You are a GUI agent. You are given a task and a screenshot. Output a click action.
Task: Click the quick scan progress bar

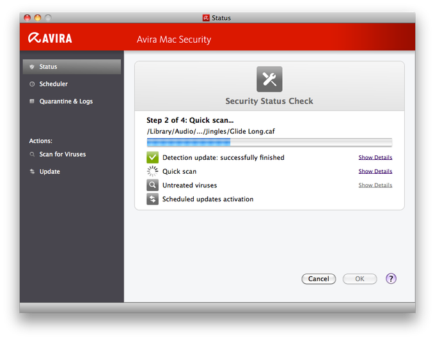269,142
